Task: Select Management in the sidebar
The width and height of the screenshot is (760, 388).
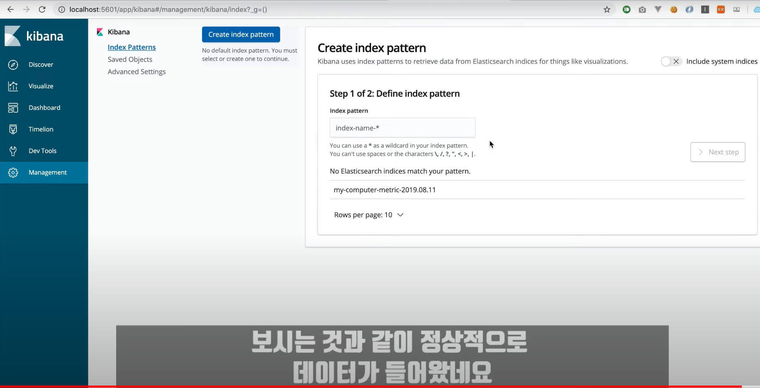Action: coord(44,172)
